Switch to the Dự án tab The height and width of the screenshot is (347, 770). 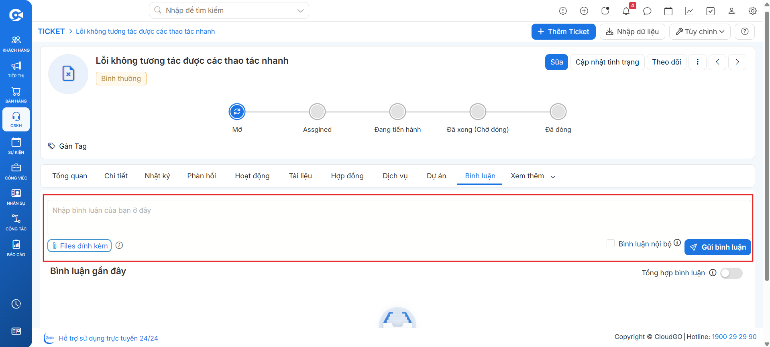(436, 176)
